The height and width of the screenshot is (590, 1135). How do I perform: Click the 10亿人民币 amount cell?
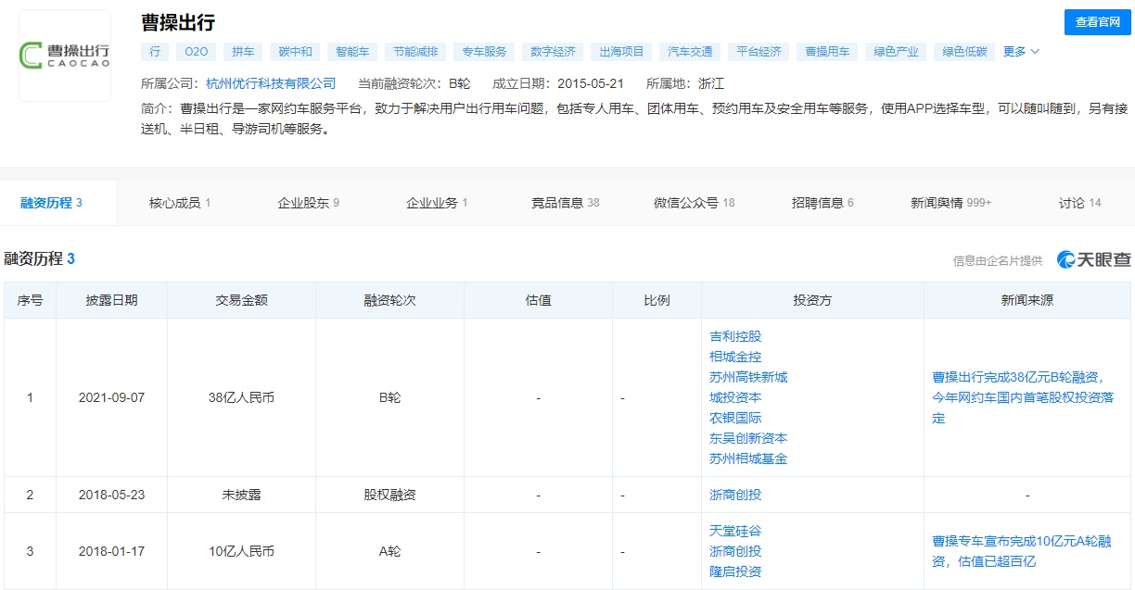(x=241, y=551)
